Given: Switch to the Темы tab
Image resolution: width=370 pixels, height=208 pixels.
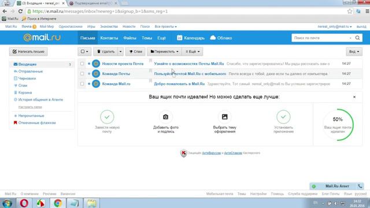Looking at the screenshot, I should point(147,38).
